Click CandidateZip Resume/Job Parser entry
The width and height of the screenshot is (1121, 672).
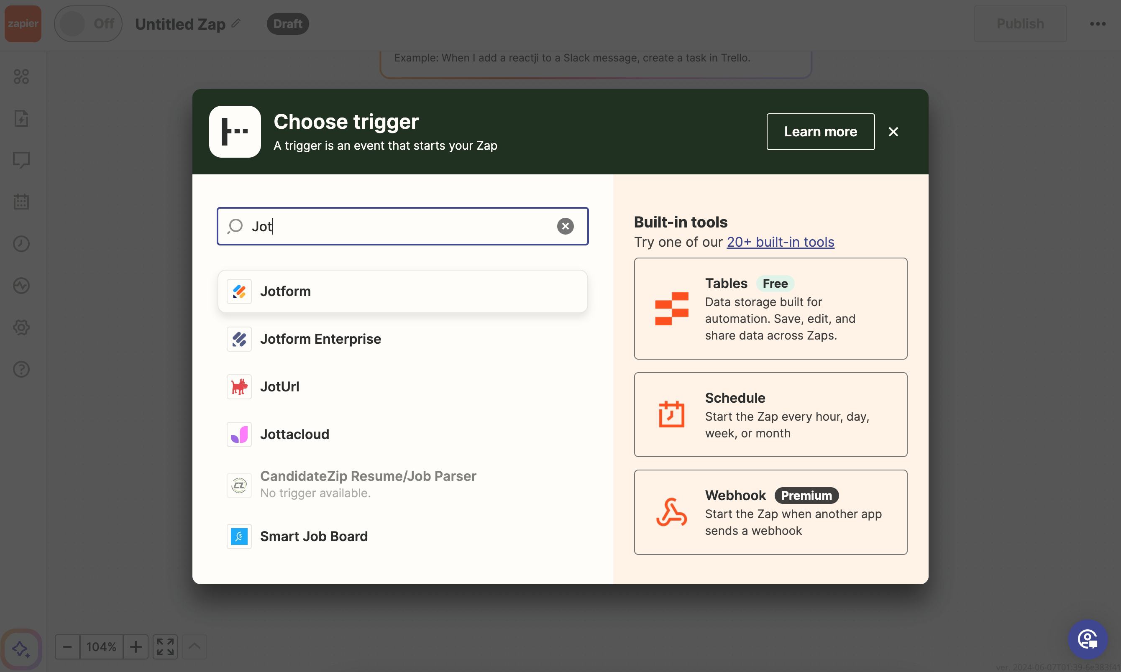(403, 485)
